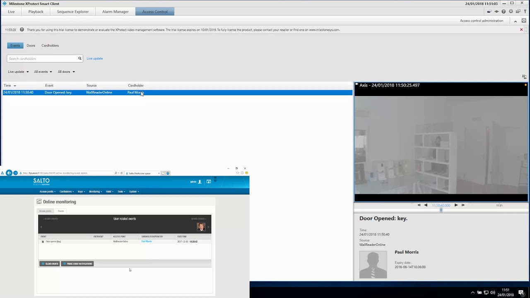Viewport: 530px width, 298px height.
Task: Open the Windows notification center icon
Action: (521, 293)
